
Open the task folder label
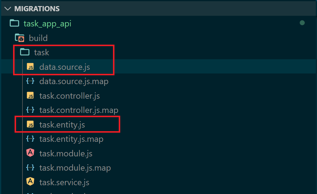(x=41, y=53)
